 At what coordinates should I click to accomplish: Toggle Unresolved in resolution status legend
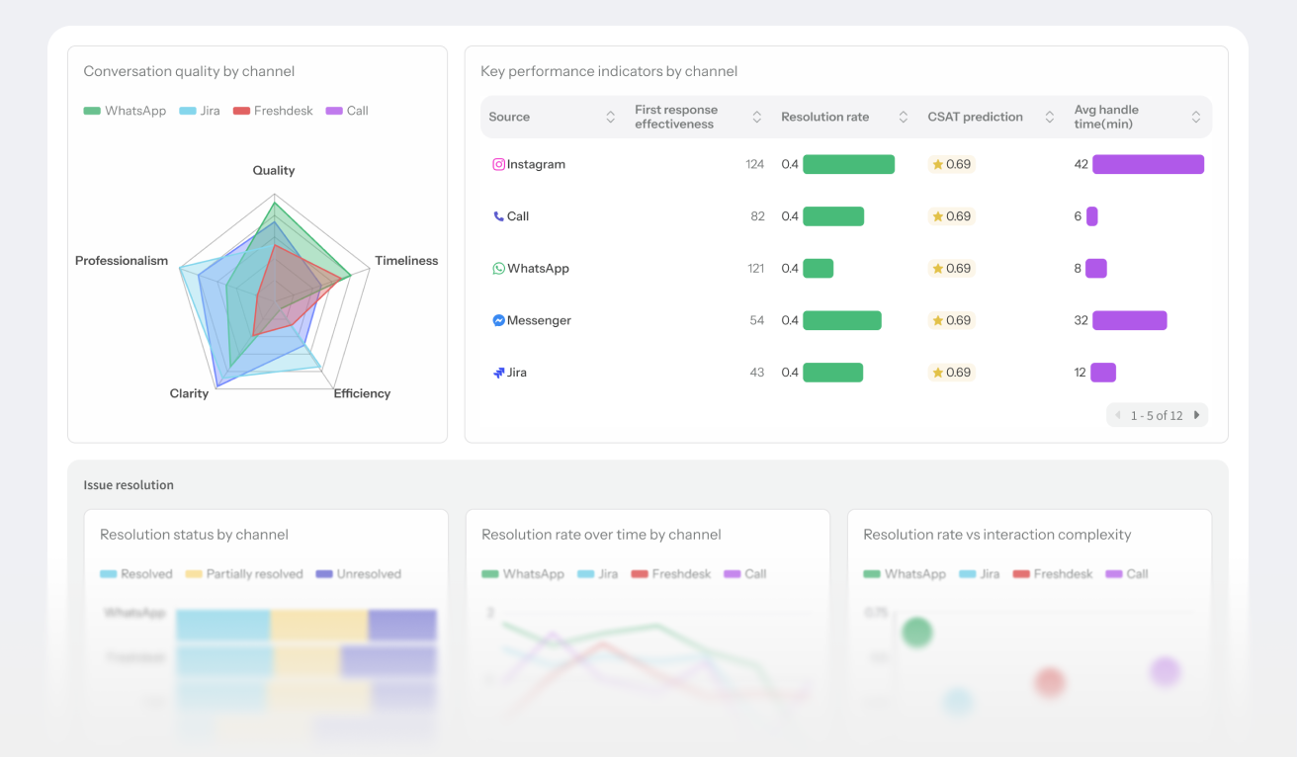click(358, 574)
